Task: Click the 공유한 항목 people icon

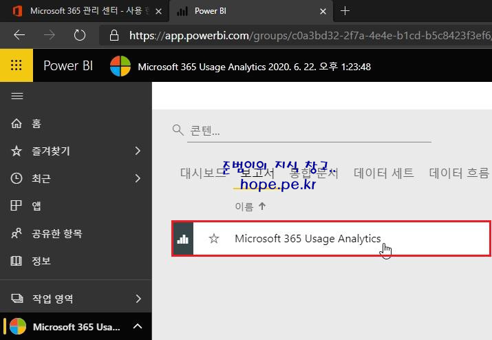Action: [17, 233]
